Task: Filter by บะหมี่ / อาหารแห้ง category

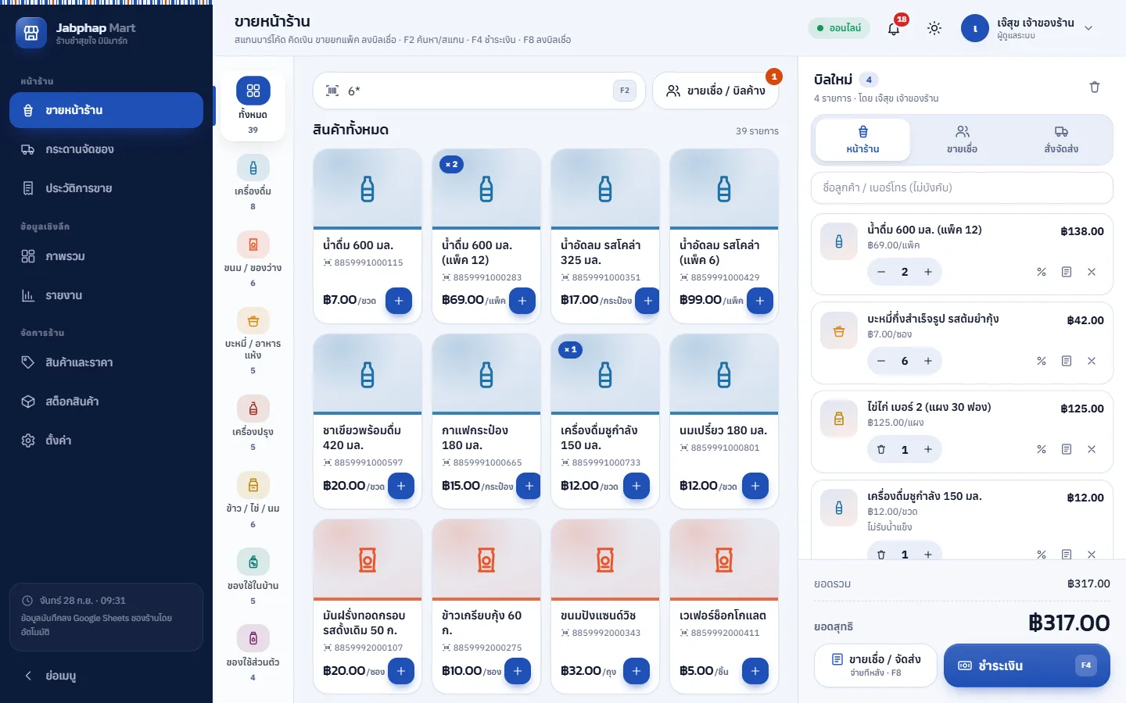Action: (x=253, y=341)
